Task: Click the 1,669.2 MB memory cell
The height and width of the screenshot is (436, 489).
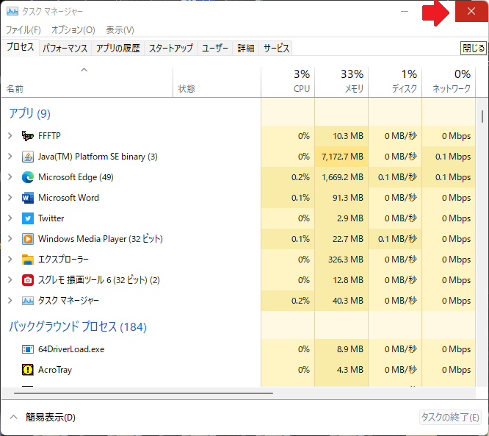Action: [x=342, y=177]
